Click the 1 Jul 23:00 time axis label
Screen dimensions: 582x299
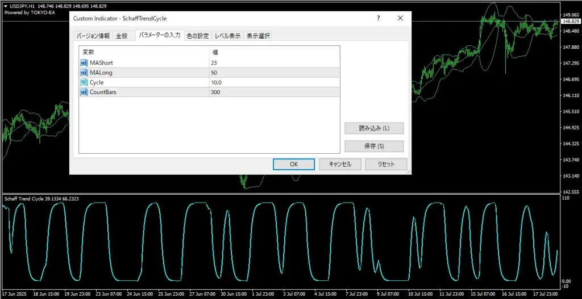(x=264, y=293)
